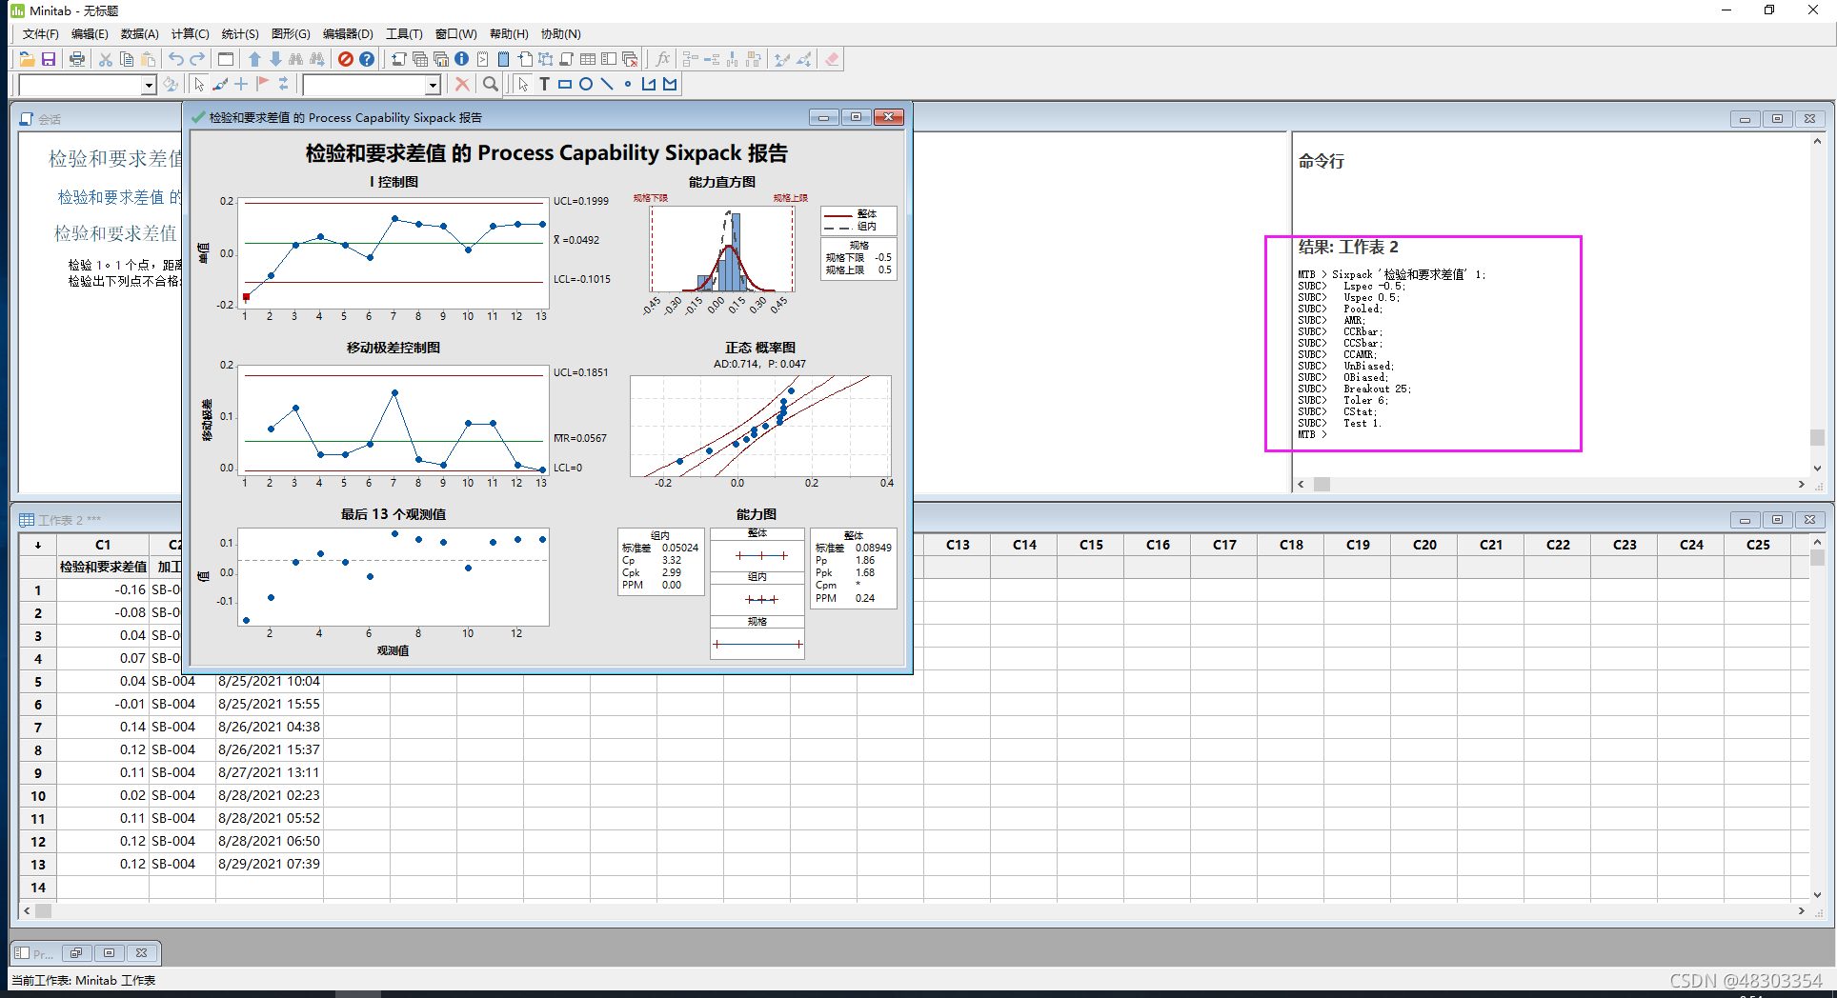Click the 命令行 pane horizontal scrollbar

coord(1551,485)
